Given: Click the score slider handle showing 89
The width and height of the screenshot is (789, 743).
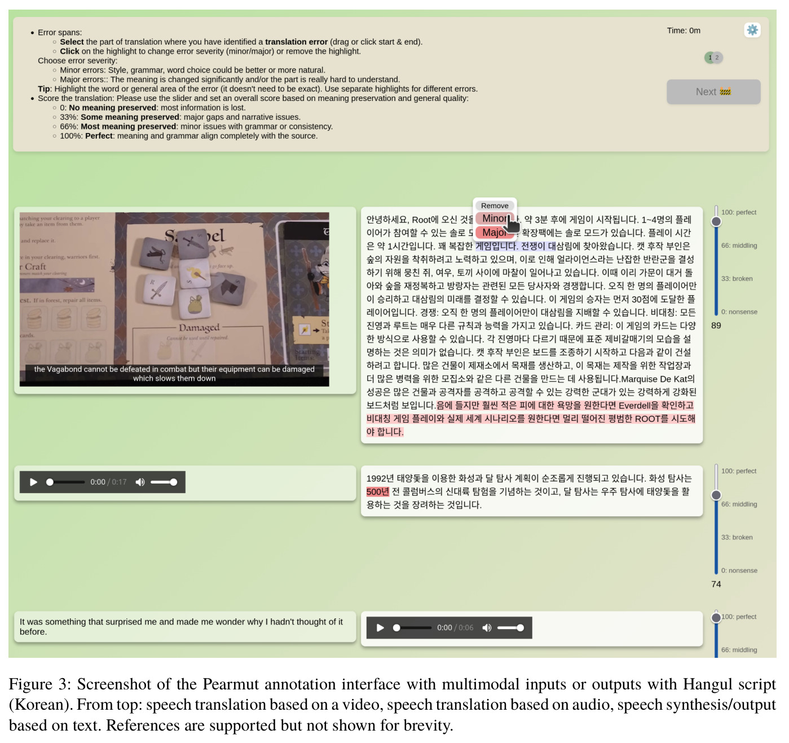Looking at the screenshot, I should pos(716,222).
